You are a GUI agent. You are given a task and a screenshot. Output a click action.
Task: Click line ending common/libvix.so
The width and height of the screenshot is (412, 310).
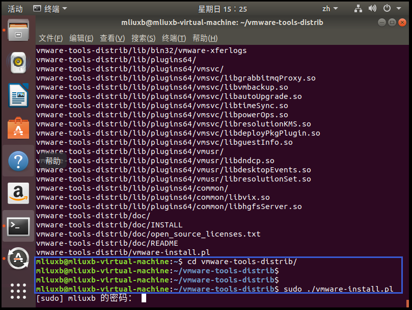tap(153, 197)
